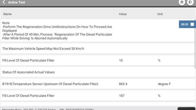Click the Status Of Associated Actual Values row
This screenshot has width=196, height=110.
(98, 72)
